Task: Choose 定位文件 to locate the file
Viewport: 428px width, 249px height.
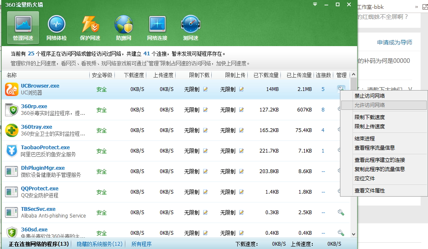Action: pos(384,178)
